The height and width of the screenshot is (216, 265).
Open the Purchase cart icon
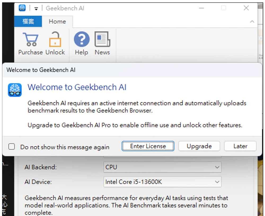pos(30,39)
